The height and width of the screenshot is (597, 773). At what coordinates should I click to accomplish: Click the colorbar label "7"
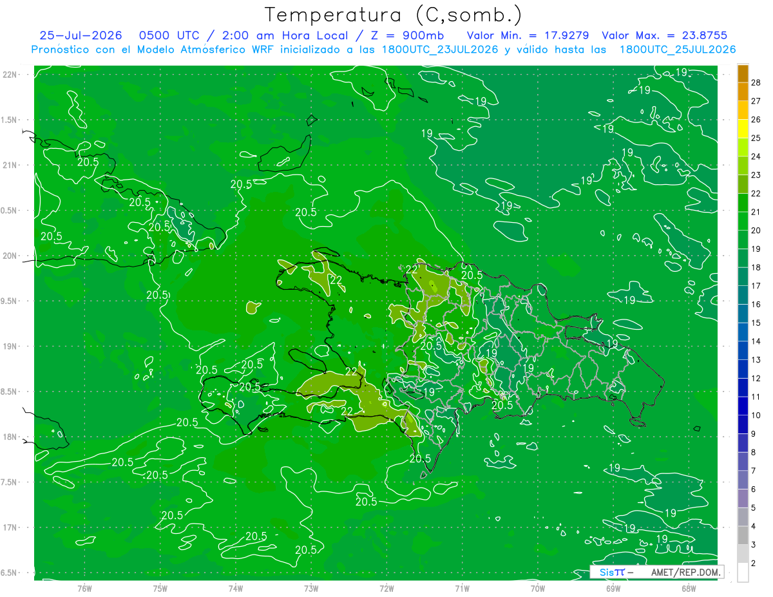coord(754,471)
